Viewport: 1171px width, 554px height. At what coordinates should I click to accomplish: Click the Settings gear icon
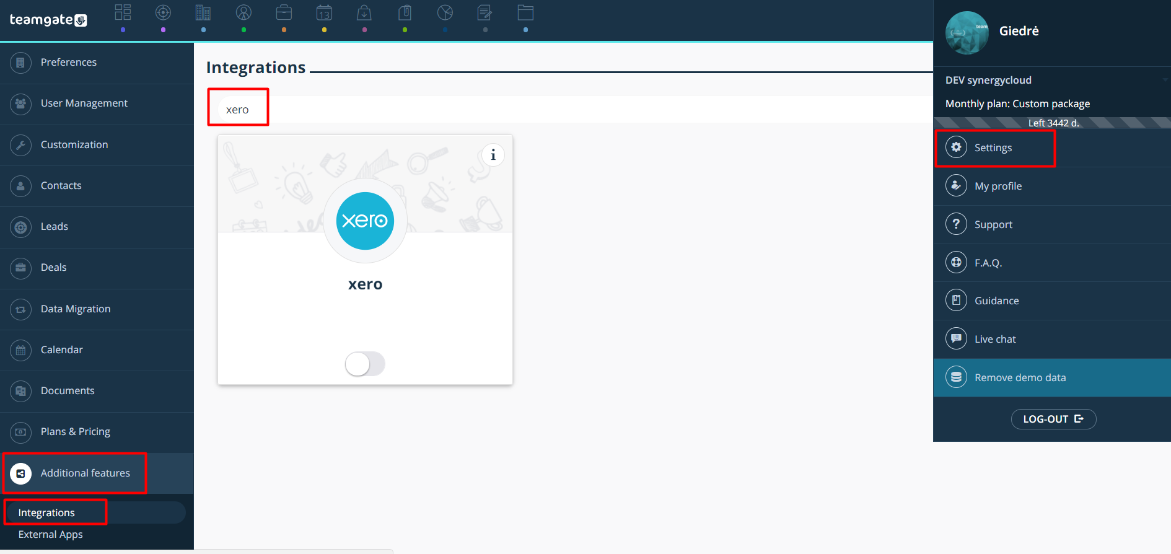pos(956,147)
